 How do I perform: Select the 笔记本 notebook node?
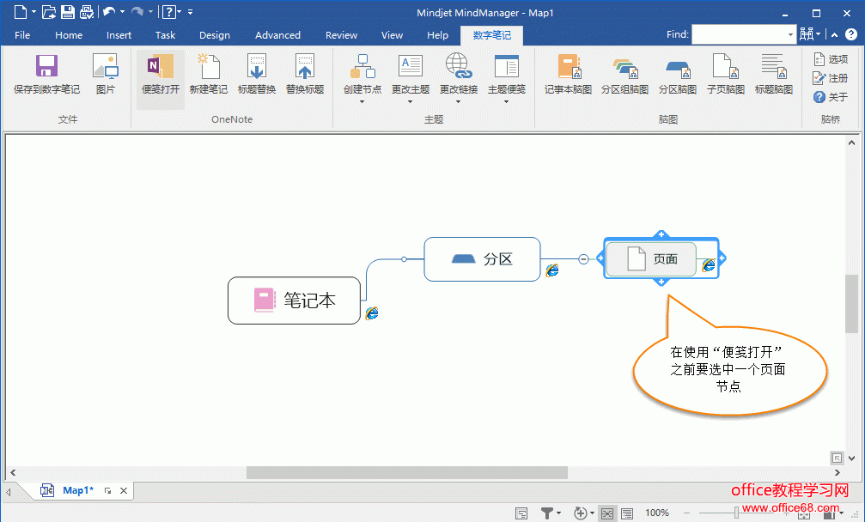pyautogui.click(x=294, y=300)
